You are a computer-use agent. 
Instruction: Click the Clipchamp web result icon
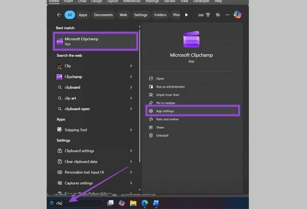pyautogui.click(x=59, y=77)
